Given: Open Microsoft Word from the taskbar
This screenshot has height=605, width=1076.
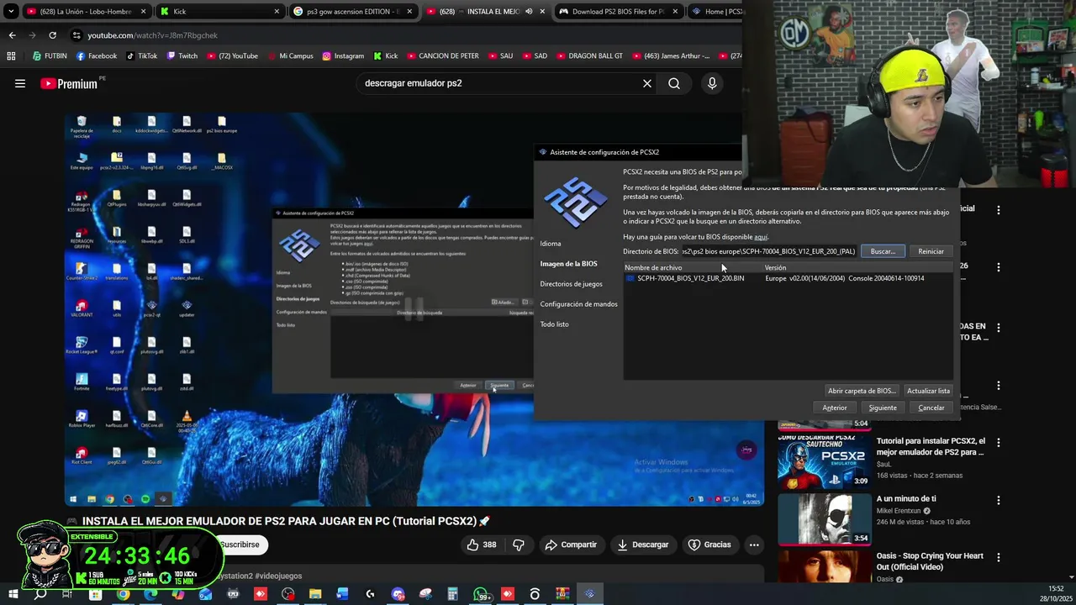Looking at the screenshot, I should point(342,594).
